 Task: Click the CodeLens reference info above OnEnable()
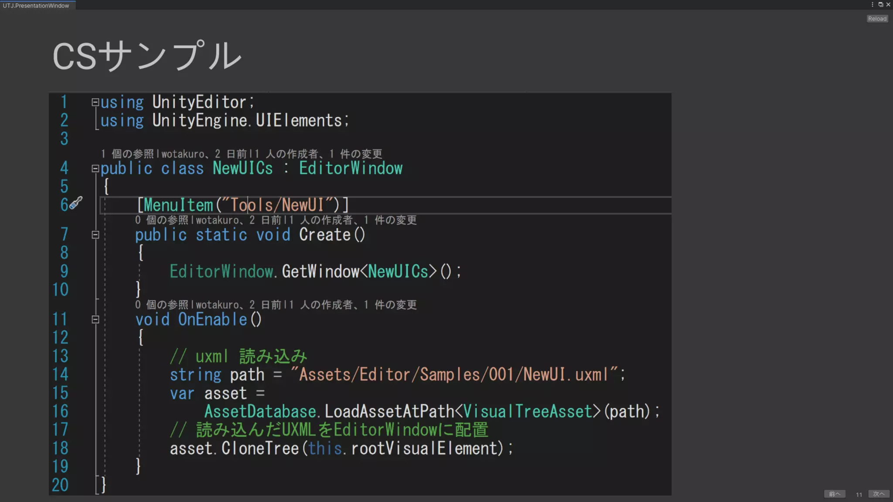tap(276, 305)
